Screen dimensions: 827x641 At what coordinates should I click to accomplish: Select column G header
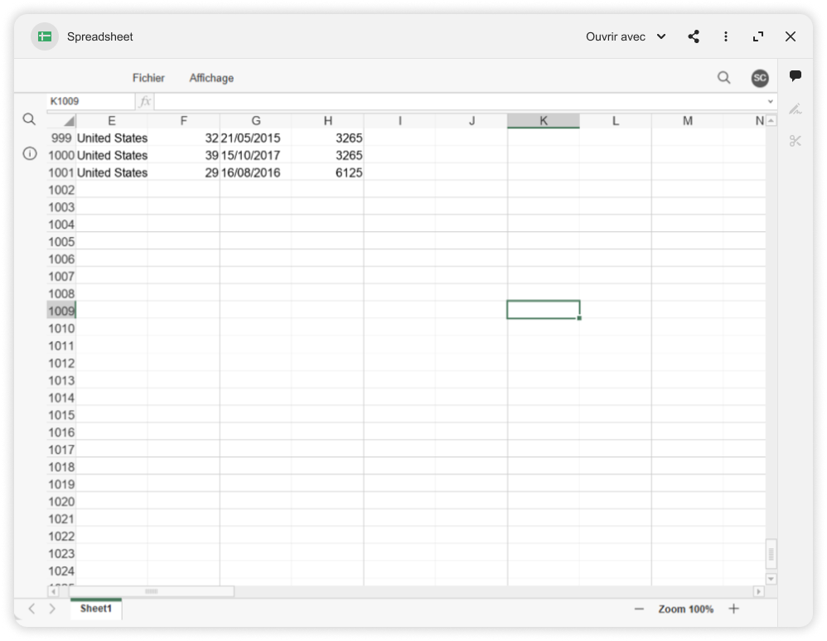256,121
